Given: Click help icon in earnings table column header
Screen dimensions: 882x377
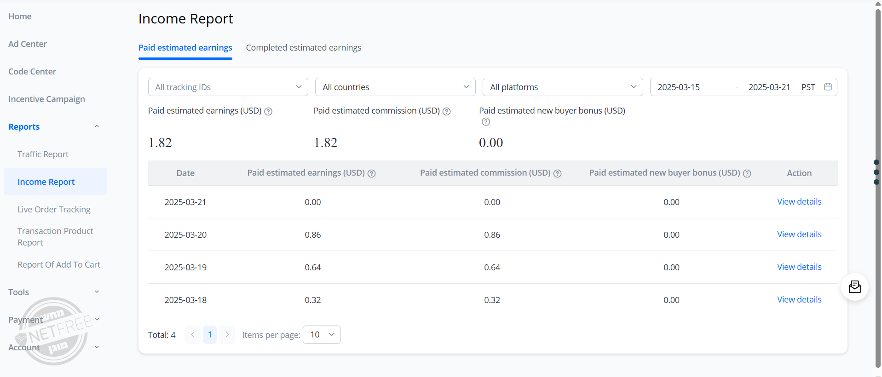Looking at the screenshot, I should [372, 173].
